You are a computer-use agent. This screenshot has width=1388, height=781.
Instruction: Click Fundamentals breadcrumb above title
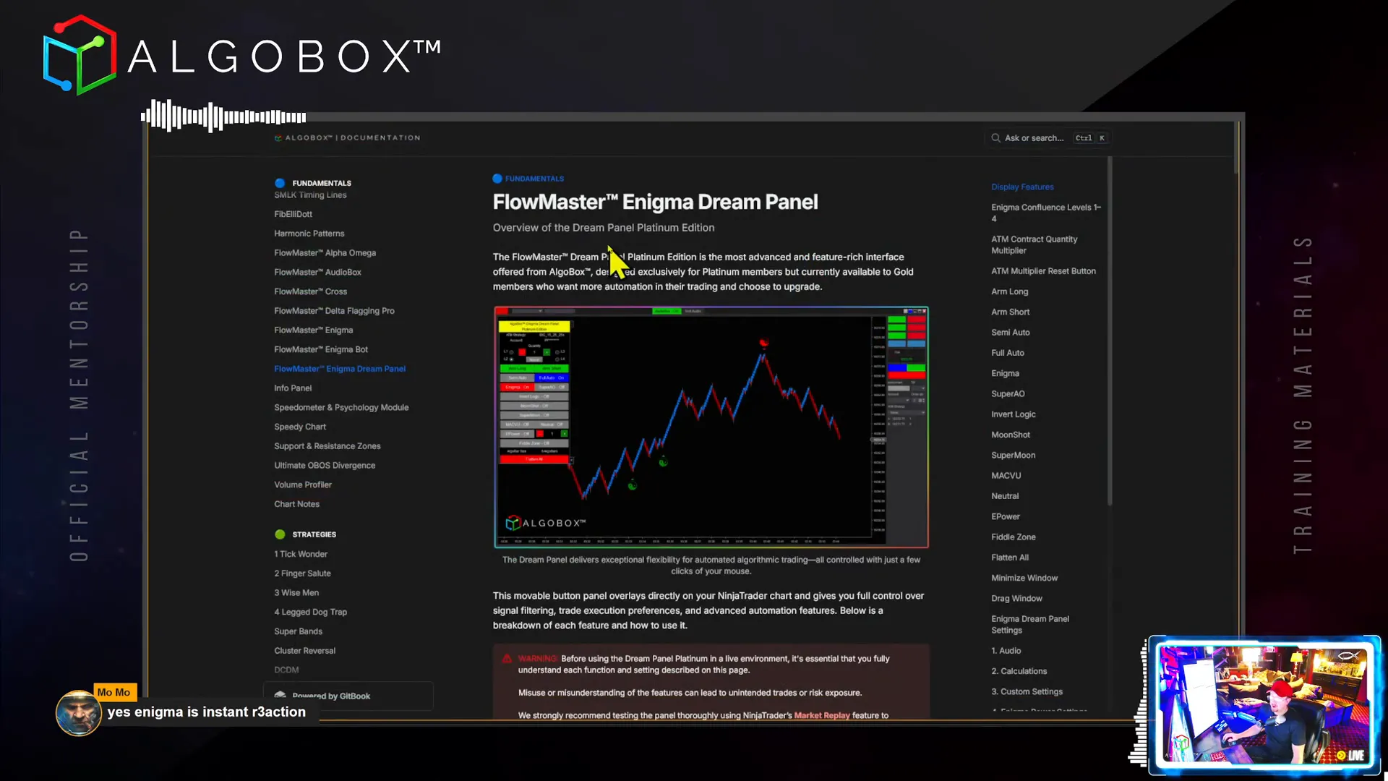[x=534, y=179]
